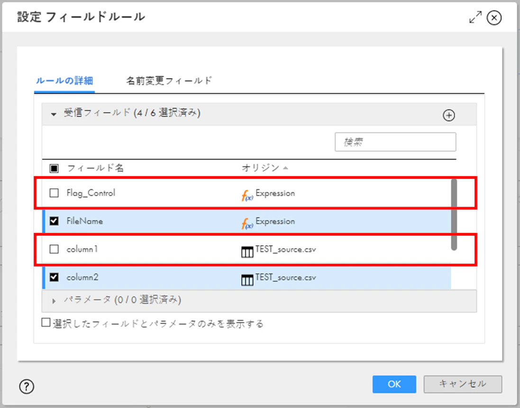Screen dimensions: 520x408
Task: Click the expression icon for FileName
Action: (247, 223)
